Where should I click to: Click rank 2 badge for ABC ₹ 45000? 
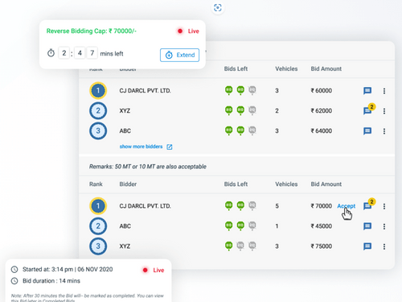98,226
